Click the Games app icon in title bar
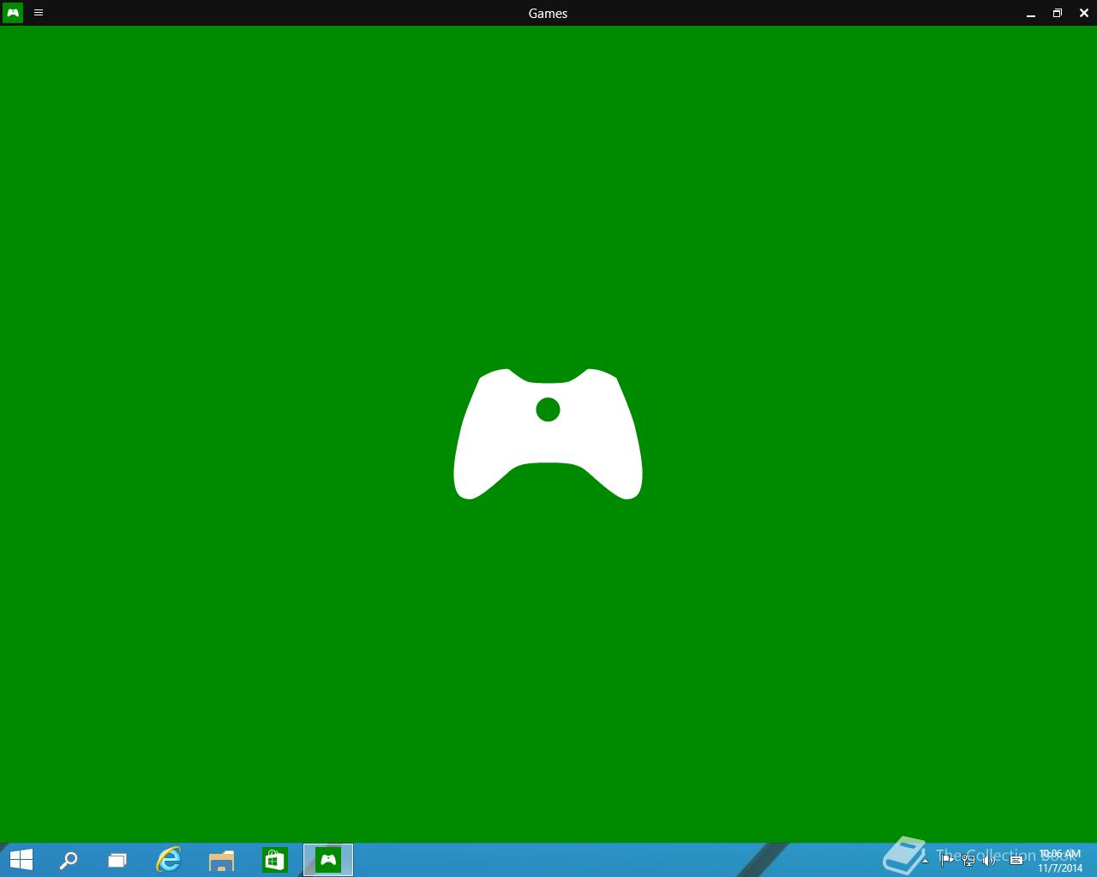 [x=13, y=13]
